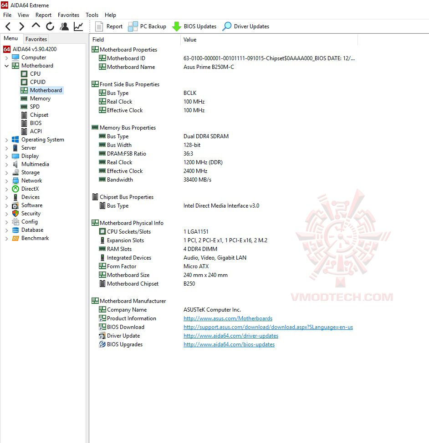The width and height of the screenshot is (429, 443).
Task: Open the aida64.com driver-updates link
Action: 231,336
